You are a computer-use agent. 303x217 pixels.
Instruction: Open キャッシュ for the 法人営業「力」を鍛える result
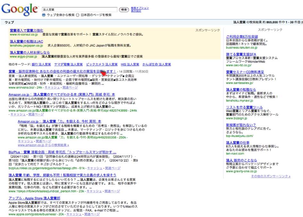25,141
